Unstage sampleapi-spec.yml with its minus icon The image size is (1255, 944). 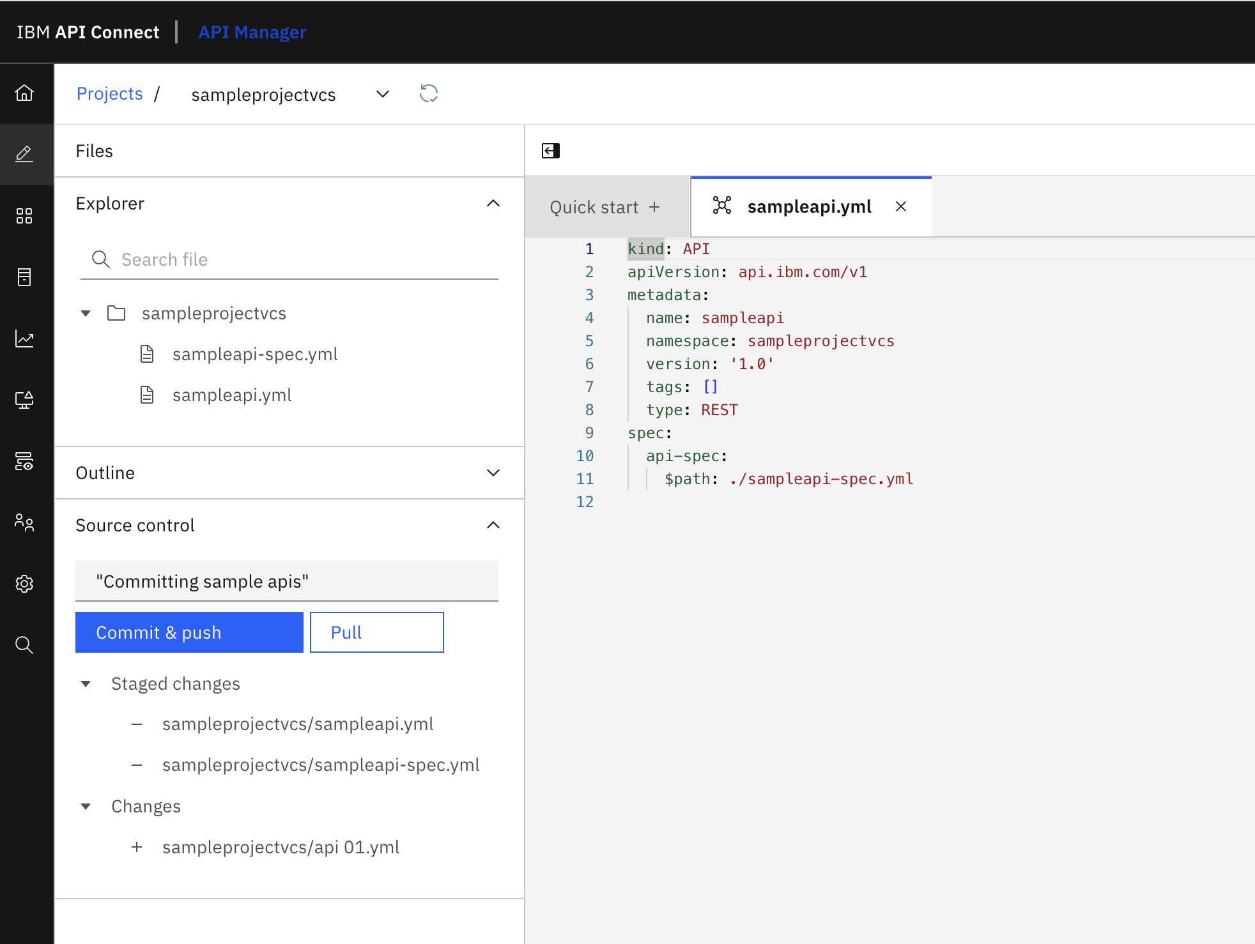pos(137,765)
